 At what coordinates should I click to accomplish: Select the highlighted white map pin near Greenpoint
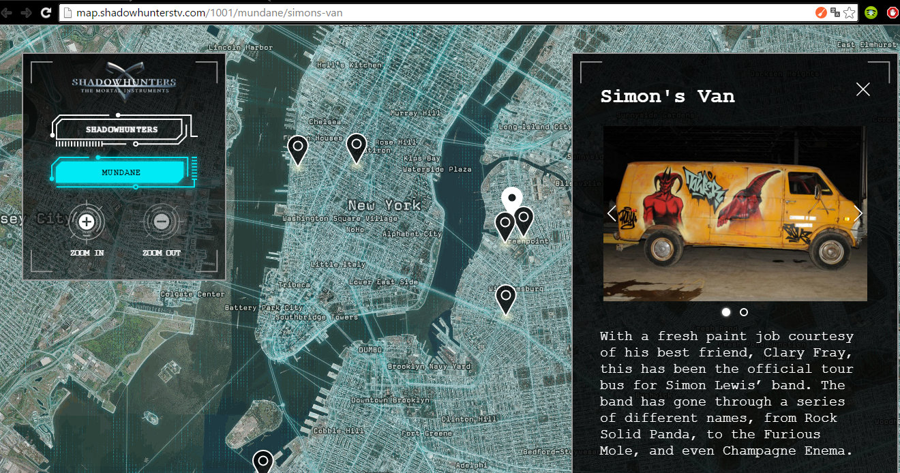click(x=512, y=200)
